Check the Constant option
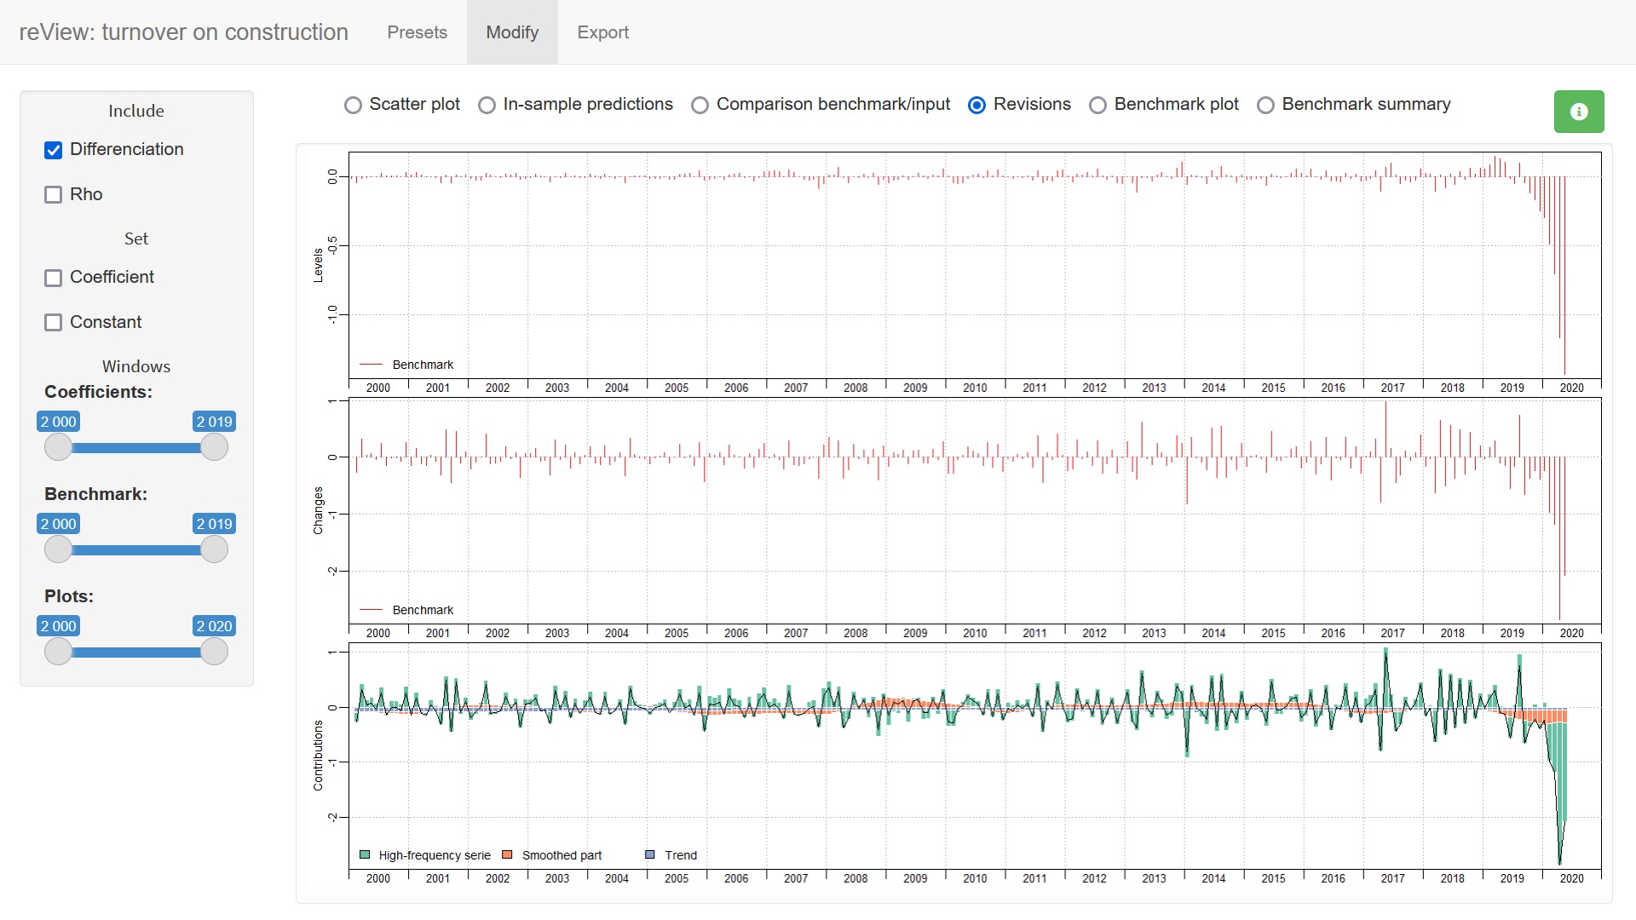Screen dimensions: 1636x920 [x=54, y=323]
